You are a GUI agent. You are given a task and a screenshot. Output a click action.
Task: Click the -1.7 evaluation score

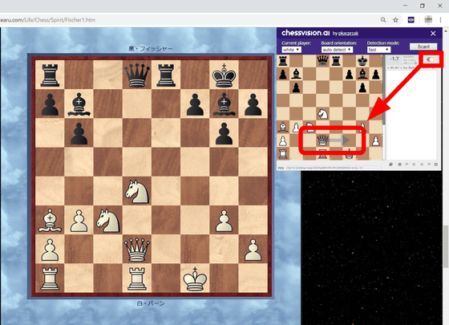tap(394, 59)
